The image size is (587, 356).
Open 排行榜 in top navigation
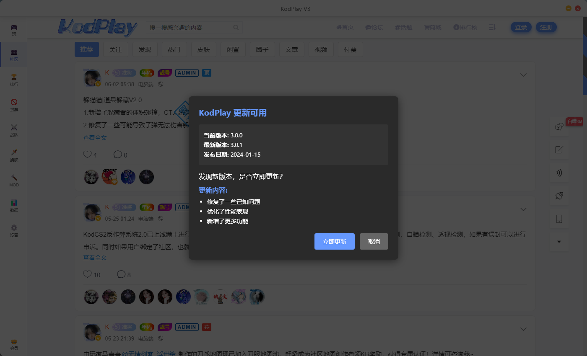(x=465, y=27)
